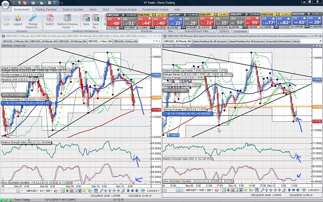Switch to GBP/USD, 15-Minute, Bid chart tab

pos(44,41)
